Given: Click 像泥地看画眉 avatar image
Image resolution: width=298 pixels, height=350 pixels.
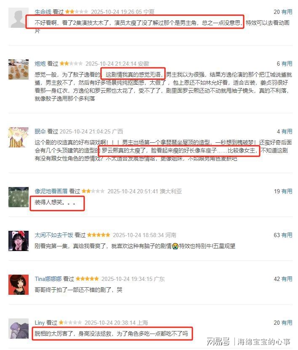Looking at the screenshot, I should click(x=19, y=197).
